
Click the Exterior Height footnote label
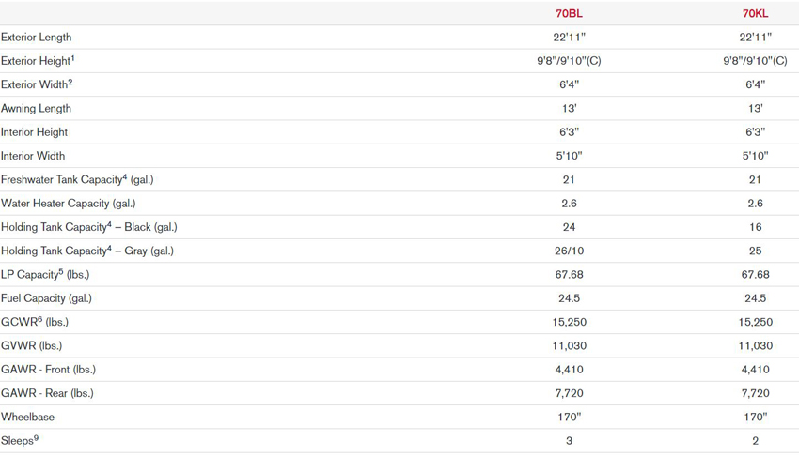pos(38,60)
